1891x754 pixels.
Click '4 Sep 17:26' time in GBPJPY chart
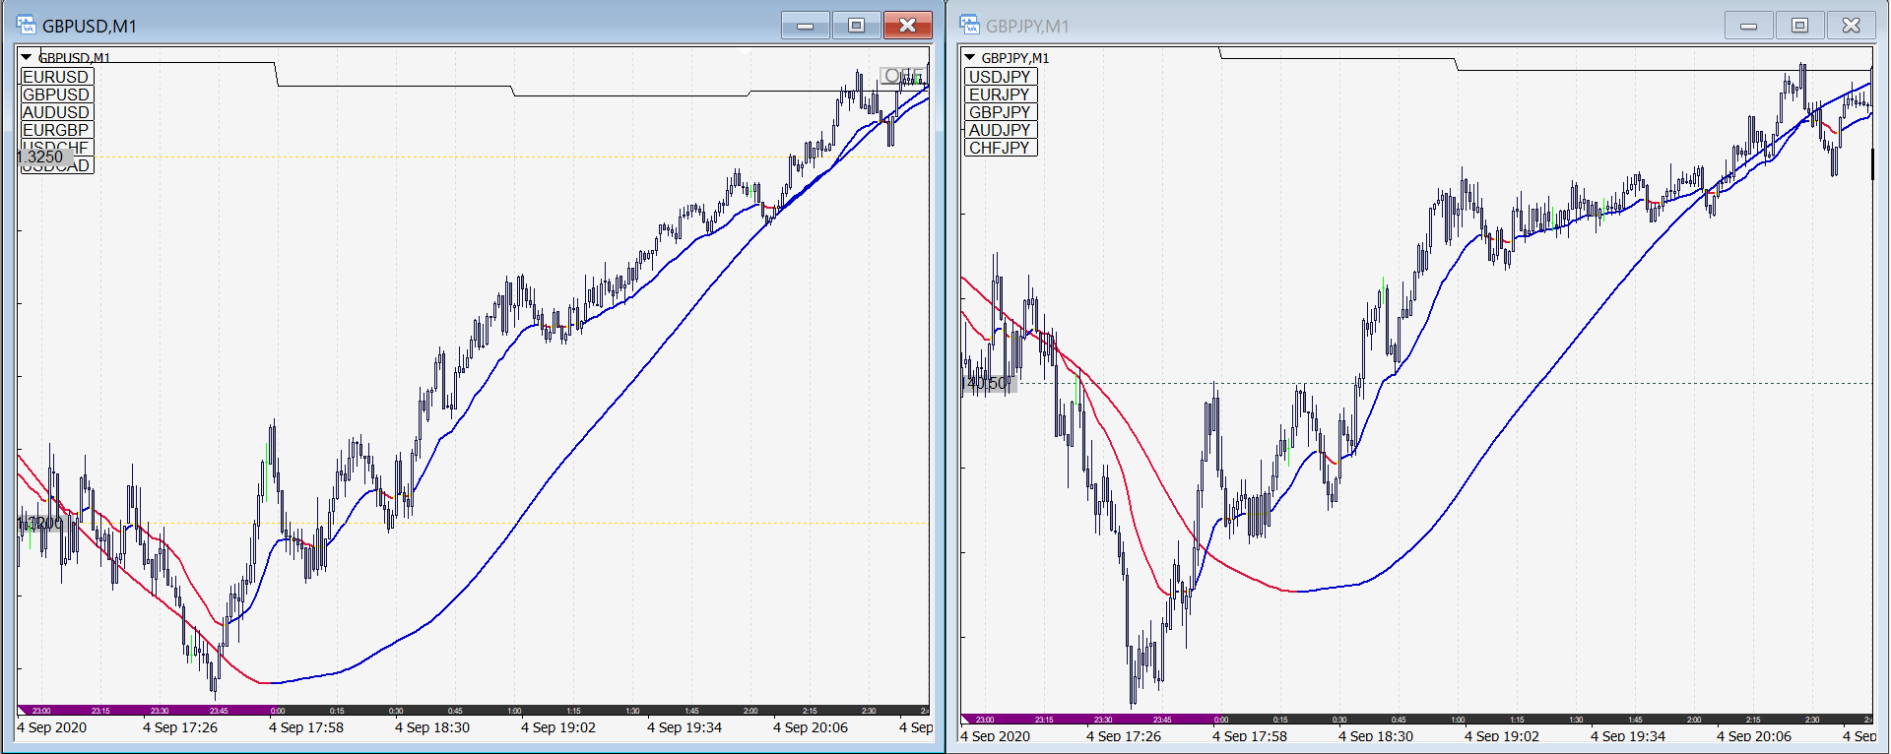[1124, 735]
